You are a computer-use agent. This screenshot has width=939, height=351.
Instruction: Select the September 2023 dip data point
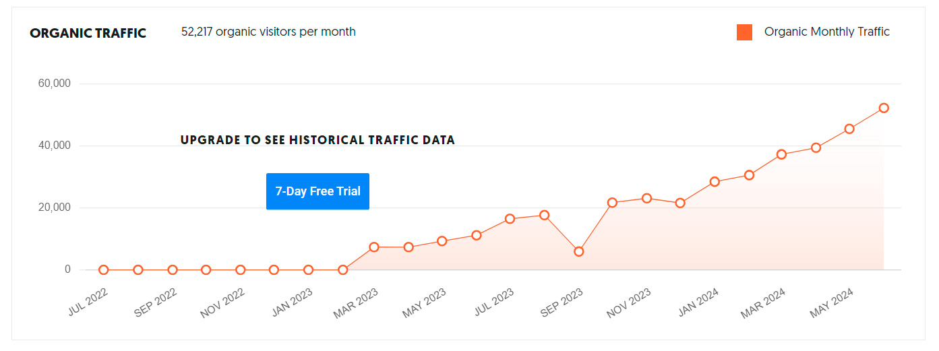pyautogui.click(x=578, y=251)
